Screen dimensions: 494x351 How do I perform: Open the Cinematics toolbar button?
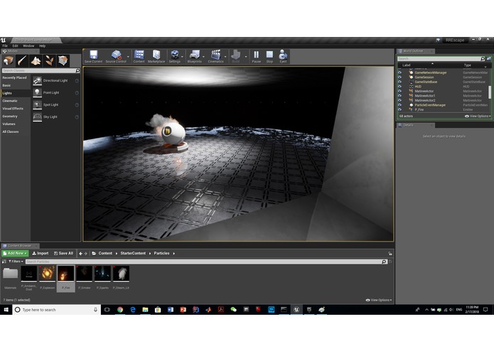[215, 57]
